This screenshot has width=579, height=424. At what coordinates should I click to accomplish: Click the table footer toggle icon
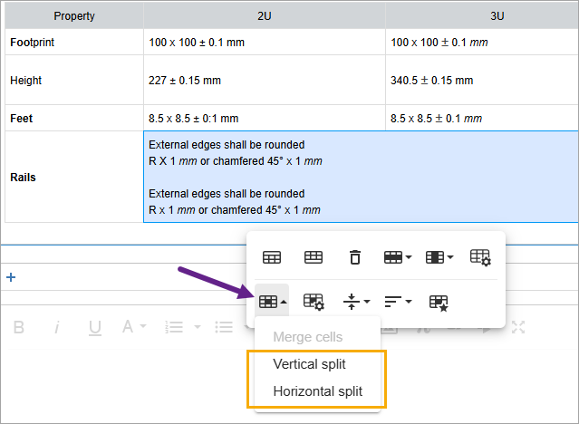click(314, 257)
